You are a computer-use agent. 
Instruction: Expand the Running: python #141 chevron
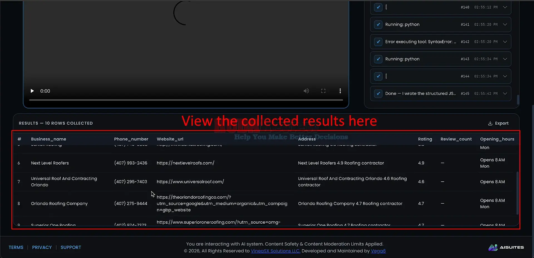[505, 24]
